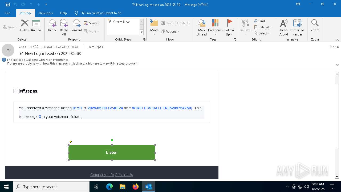The height and width of the screenshot is (192, 341).
Task: Switch to the Message tab
Action: pos(26,13)
